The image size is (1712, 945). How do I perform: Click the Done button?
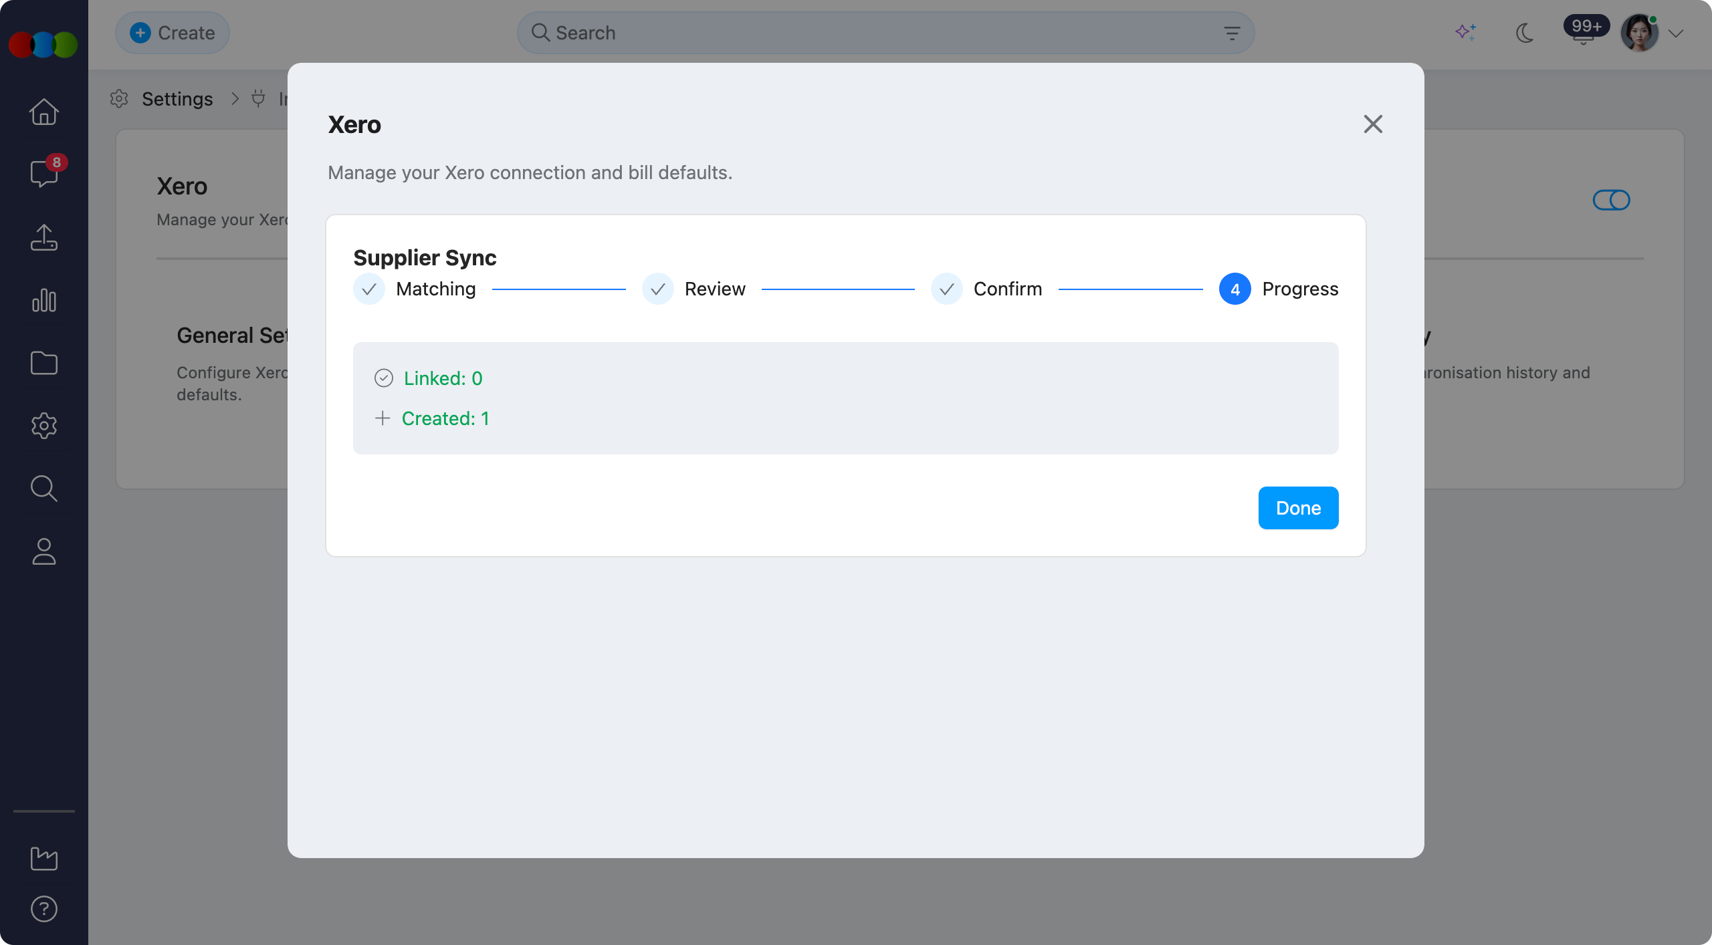(x=1298, y=508)
